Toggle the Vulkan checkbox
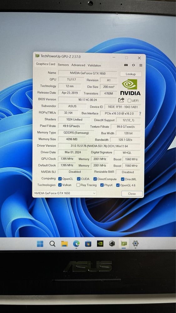 (60, 185)
